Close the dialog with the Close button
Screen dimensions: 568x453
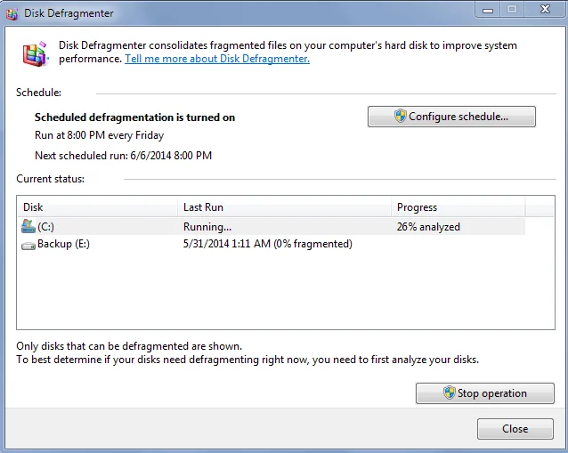(515, 429)
